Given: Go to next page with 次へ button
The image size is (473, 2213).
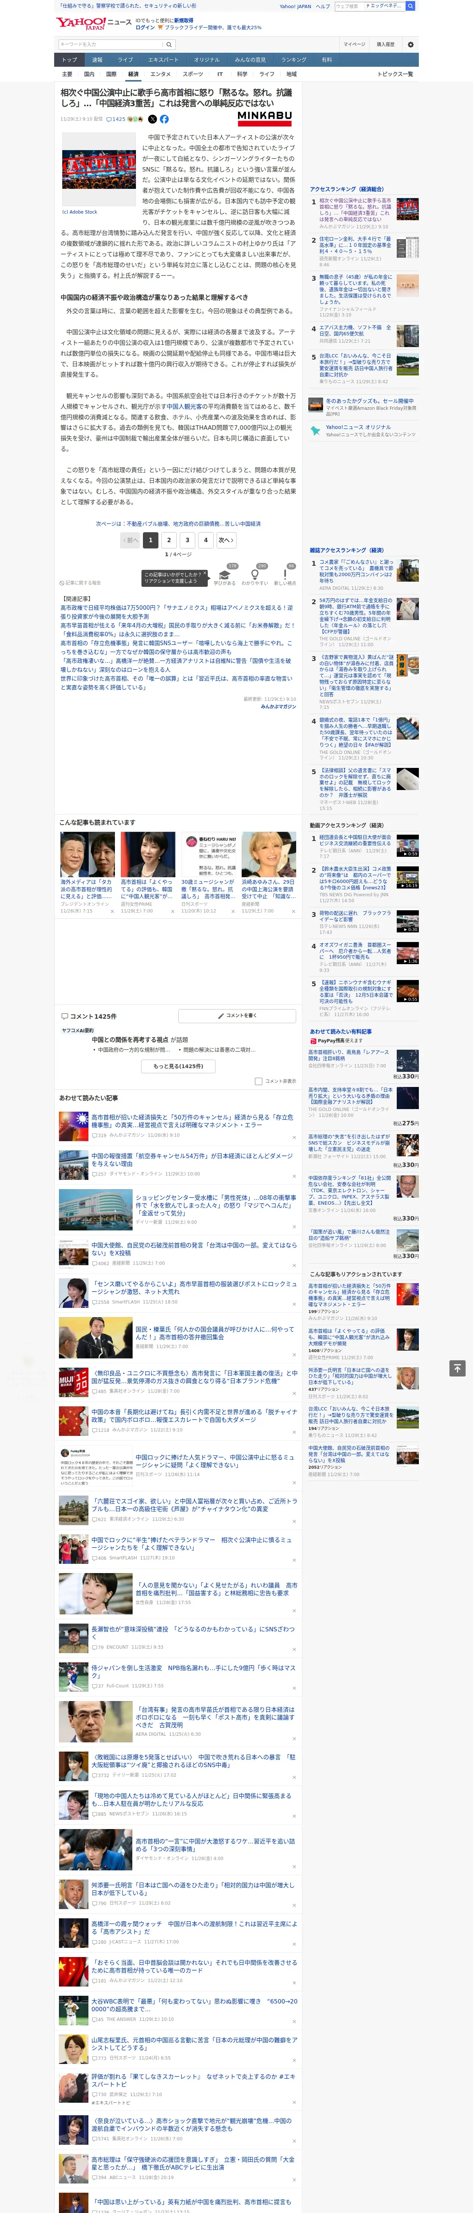Looking at the screenshot, I should (x=225, y=540).
